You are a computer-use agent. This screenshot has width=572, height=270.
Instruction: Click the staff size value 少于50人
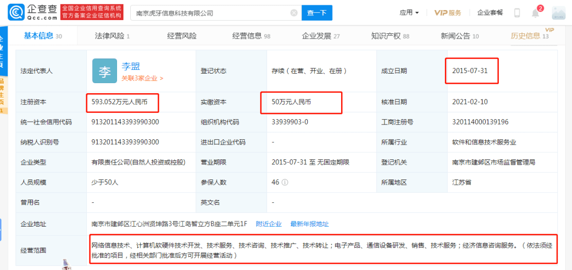[105, 182]
